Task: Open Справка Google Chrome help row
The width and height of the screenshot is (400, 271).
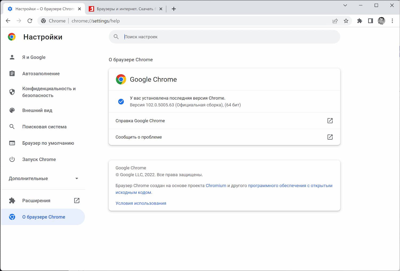Action: [224, 121]
